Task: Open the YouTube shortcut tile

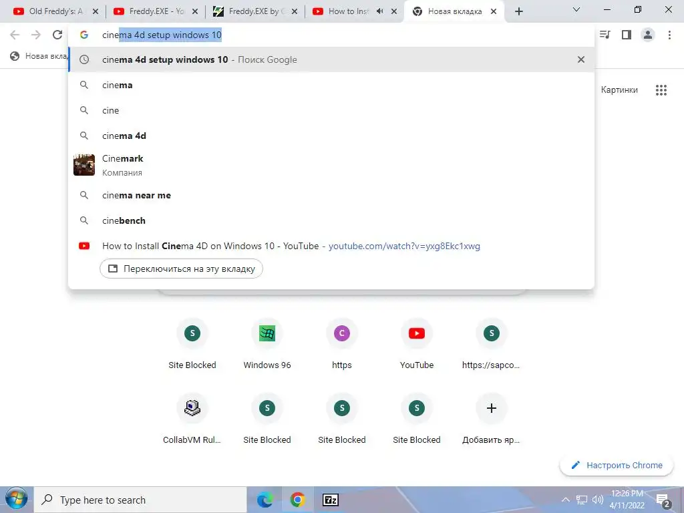Action: tap(417, 345)
